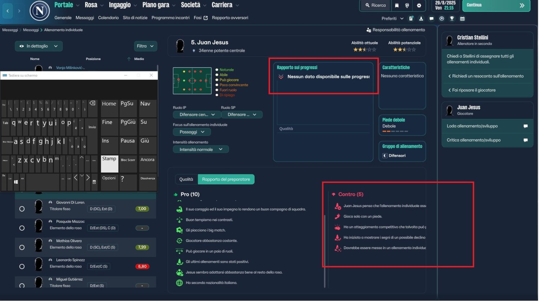Click the Opzioni key on on-screen keyboard

(x=109, y=183)
